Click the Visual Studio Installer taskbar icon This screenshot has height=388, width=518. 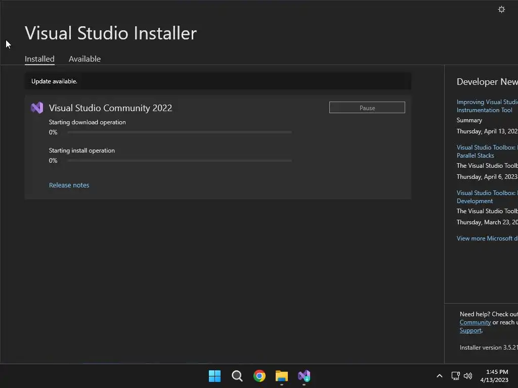[x=304, y=376]
